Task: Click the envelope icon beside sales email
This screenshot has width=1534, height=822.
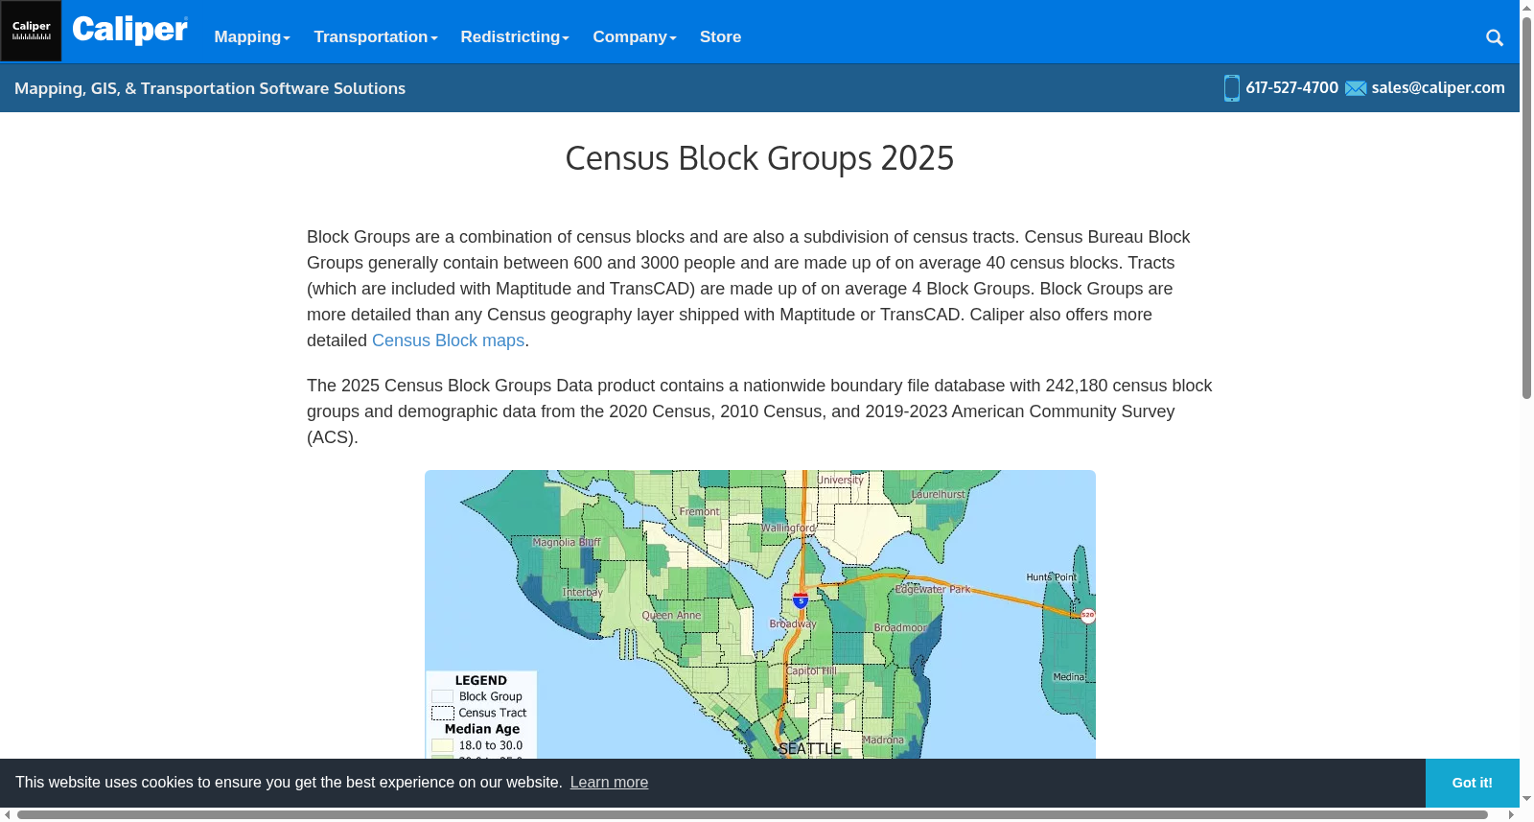Action: (x=1356, y=88)
